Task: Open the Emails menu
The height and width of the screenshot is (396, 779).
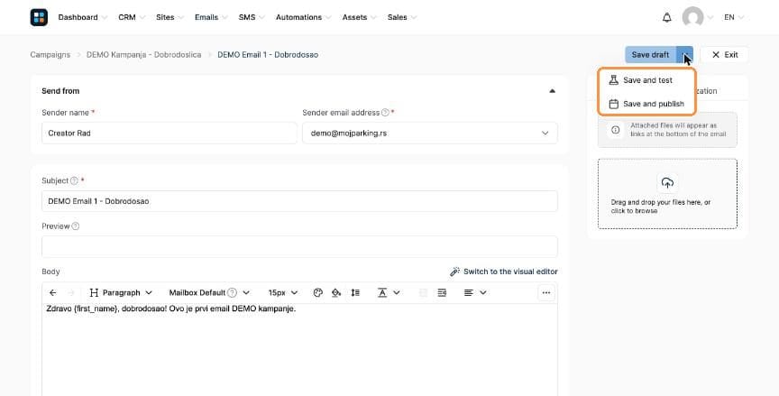Action: click(211, 17)
